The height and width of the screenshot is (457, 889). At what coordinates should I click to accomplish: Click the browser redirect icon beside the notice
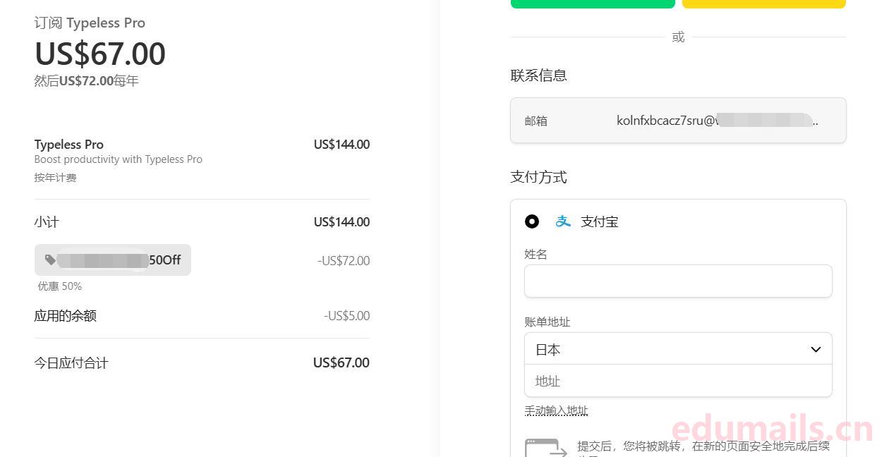[x=545, y=449]
